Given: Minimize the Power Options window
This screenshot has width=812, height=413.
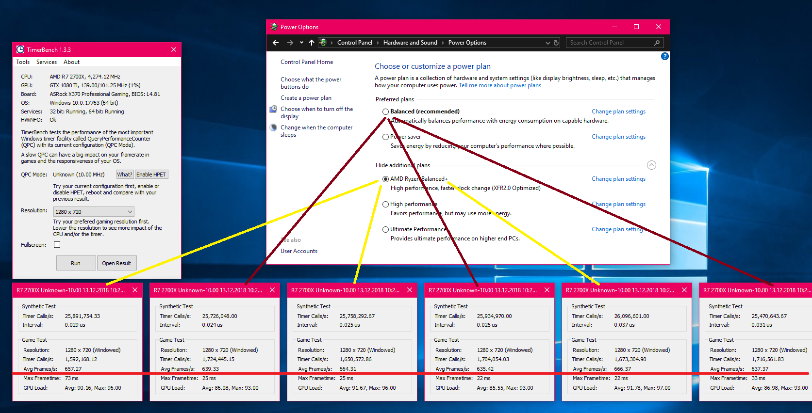Looking at the screenshot, I should (614, 27).
